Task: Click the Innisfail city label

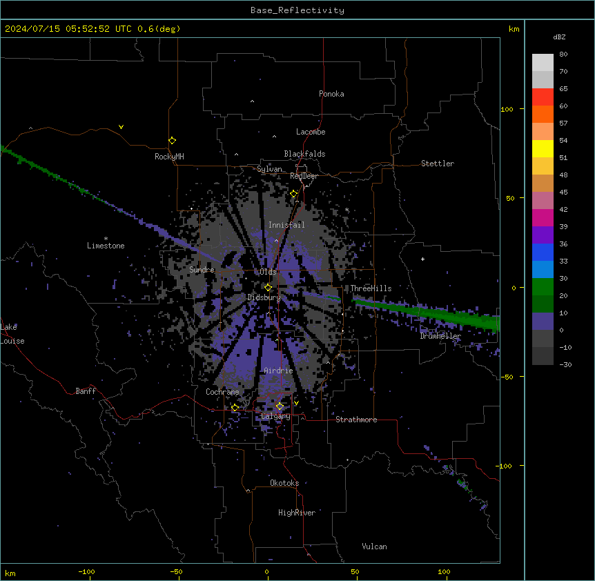Action: 286,225
